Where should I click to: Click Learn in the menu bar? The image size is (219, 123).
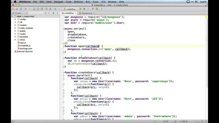pos(203,2)
